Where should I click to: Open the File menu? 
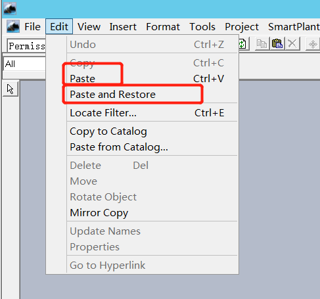pyautogui.click(x=32, y=27)
